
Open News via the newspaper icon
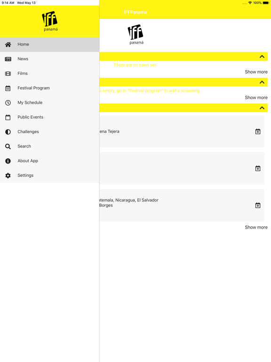pyautogui.click(x=8, y=59)
